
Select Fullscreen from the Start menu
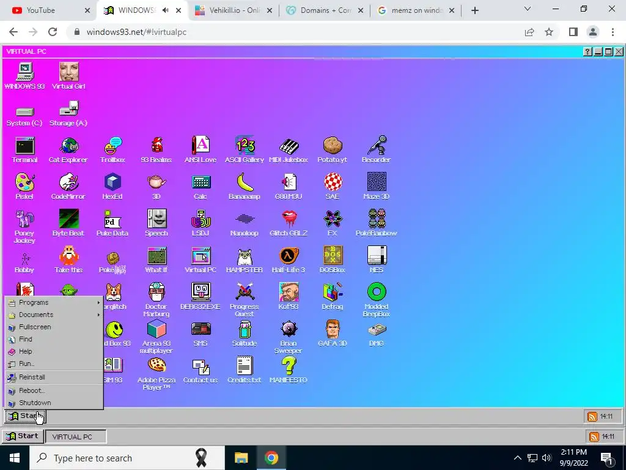(x=54, y=327)
